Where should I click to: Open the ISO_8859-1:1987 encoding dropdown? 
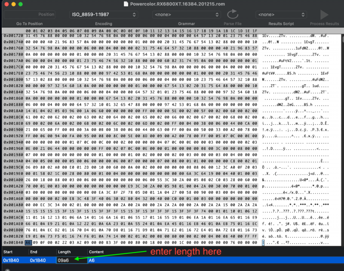click(x=104, y=15)
